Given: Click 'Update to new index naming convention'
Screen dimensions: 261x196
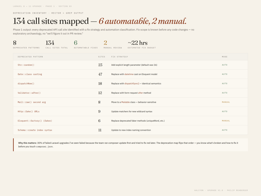Looking at the screenshot, I should point(131,130).
